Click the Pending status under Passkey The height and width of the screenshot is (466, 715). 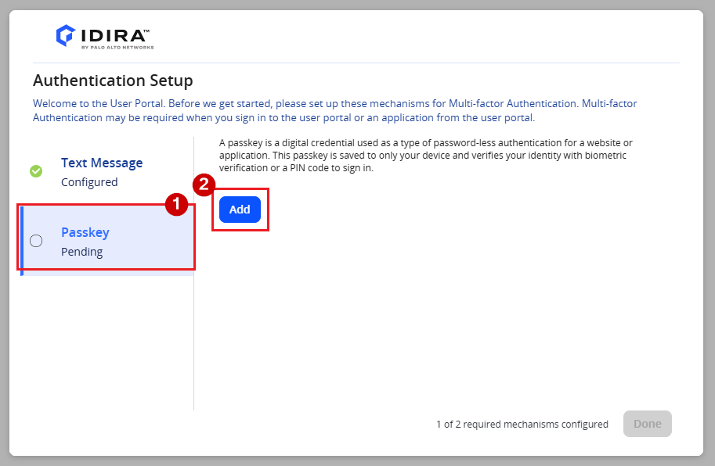point(82,252)
